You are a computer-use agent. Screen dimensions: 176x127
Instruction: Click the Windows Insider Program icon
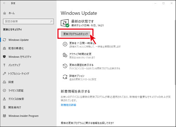click(5, 116)
